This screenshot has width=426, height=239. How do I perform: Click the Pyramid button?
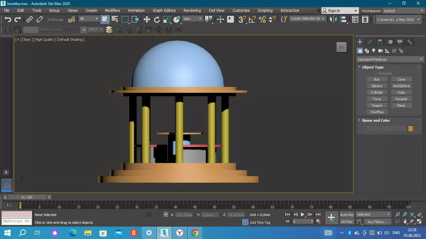401,99
